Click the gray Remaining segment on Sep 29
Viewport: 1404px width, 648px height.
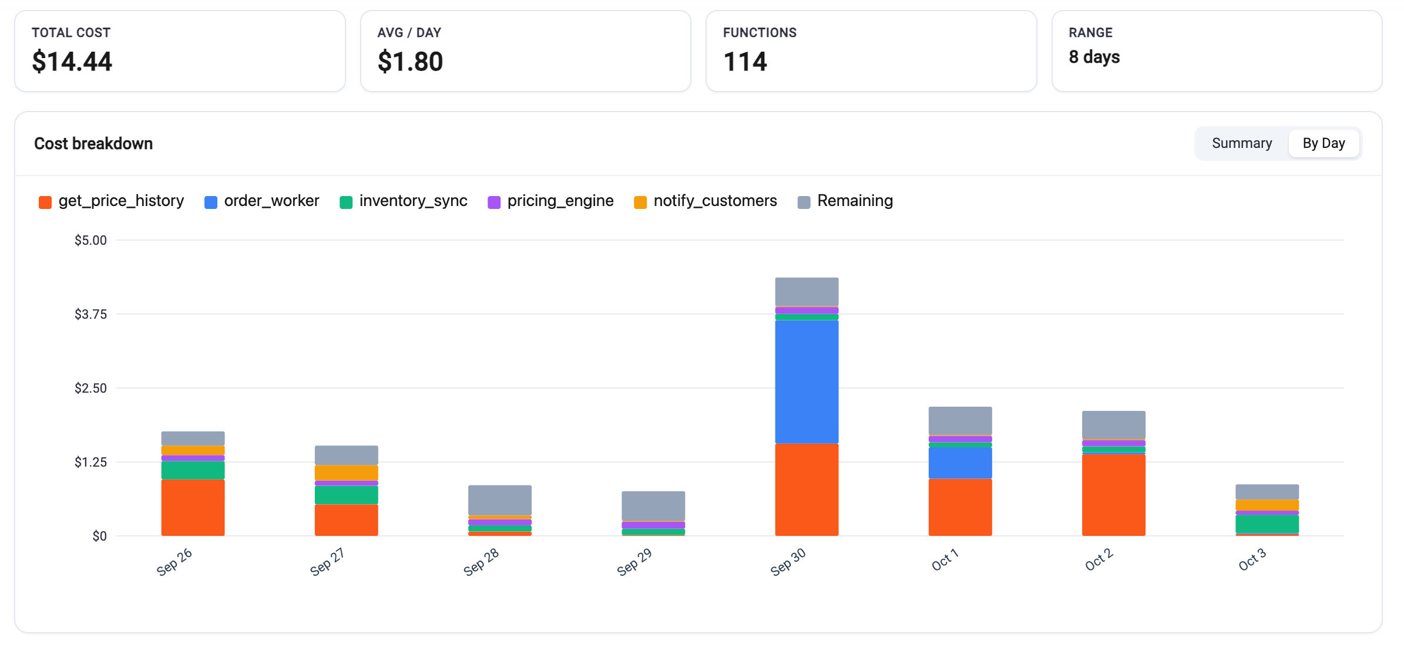(653, 506)
